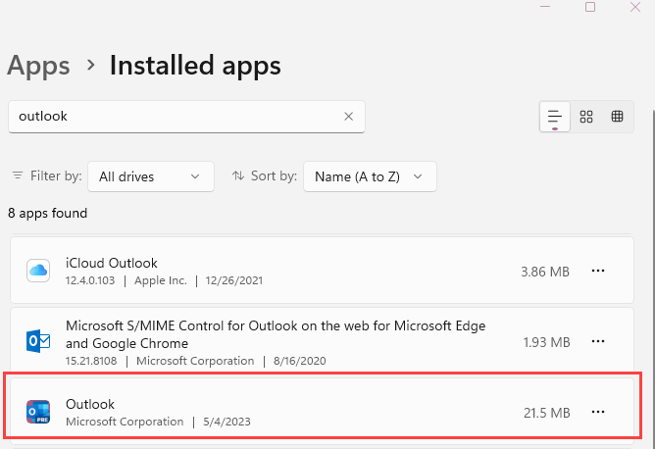
Task: Click inside the apps search field
Action: 176,116
